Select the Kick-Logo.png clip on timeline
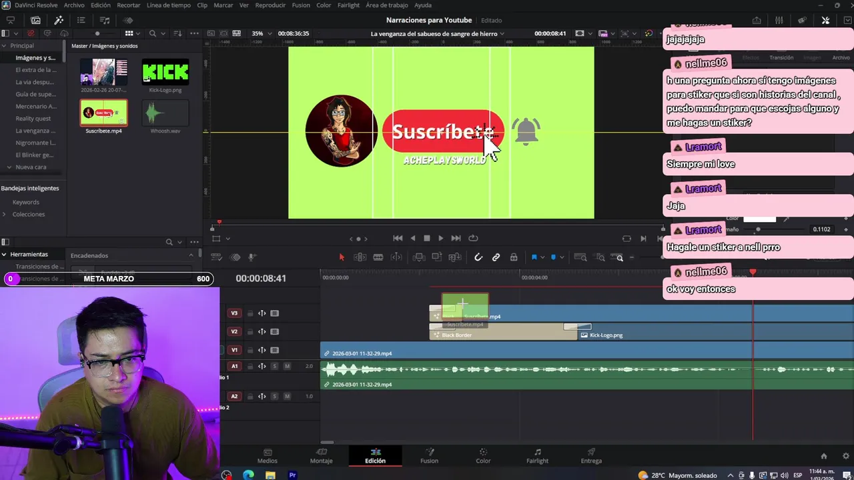This screenshot has width=854, height=480. 715,331
